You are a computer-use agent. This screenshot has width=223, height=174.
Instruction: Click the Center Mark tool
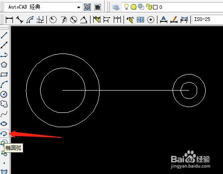(151, 20)
